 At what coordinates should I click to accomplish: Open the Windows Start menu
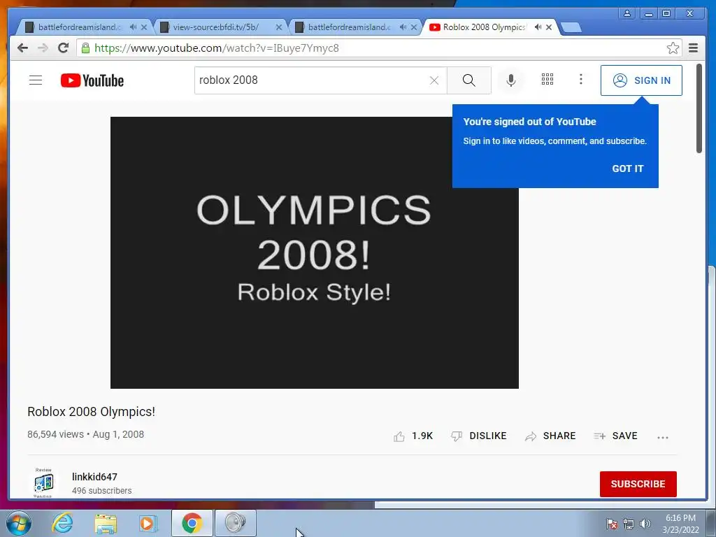19,523
